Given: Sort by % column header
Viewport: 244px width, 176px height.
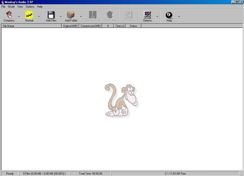Looking at the screenshot, I should (x=108, y=26).
